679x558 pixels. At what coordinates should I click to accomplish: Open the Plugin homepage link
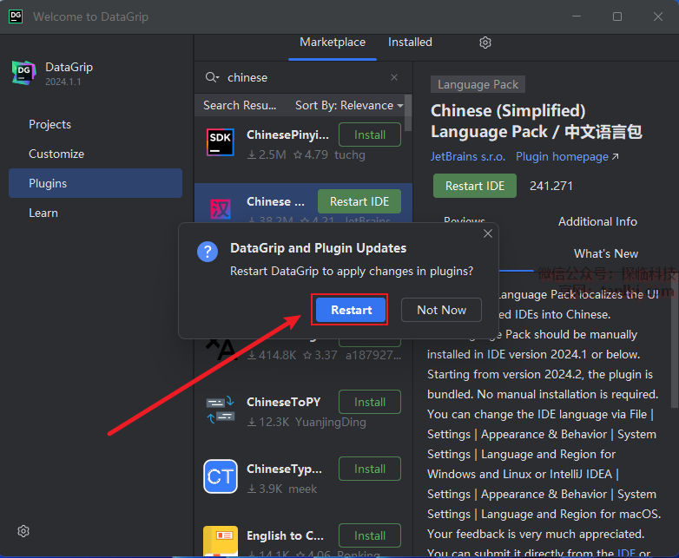click(566, 157)
